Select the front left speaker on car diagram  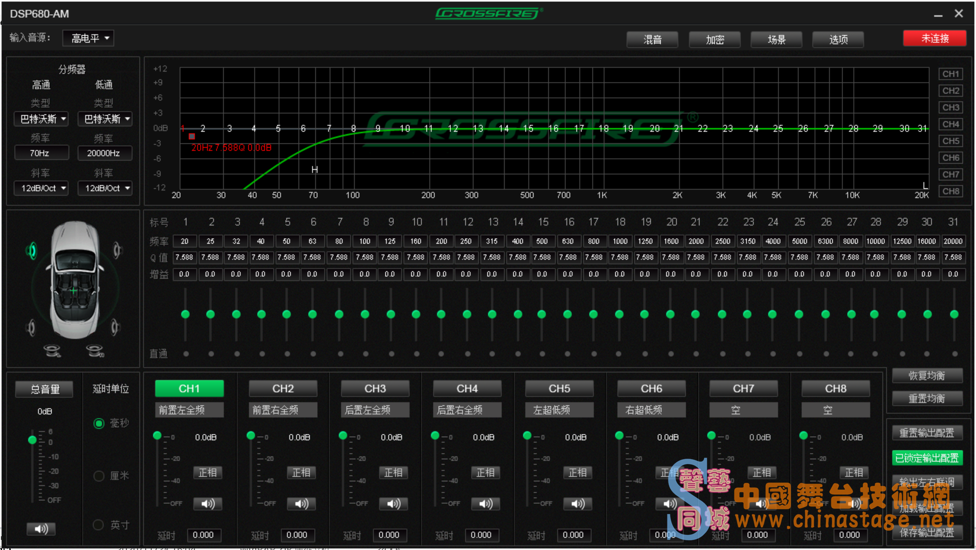click(x=32, y=250)
